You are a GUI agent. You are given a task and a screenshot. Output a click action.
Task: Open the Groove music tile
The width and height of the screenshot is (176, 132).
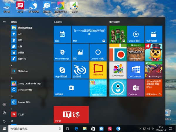click(136, 34)
